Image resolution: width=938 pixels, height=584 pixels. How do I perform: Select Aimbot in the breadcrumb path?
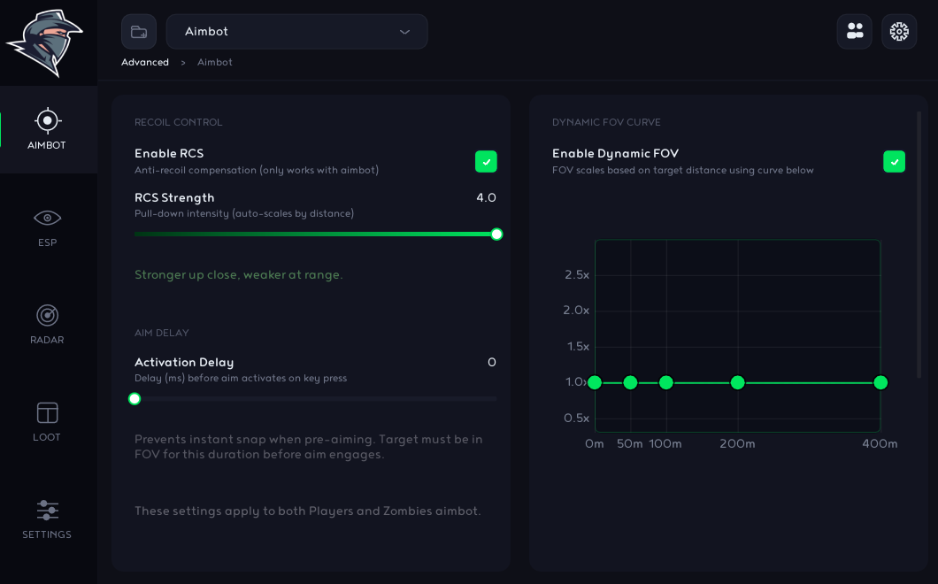point(215,62)
